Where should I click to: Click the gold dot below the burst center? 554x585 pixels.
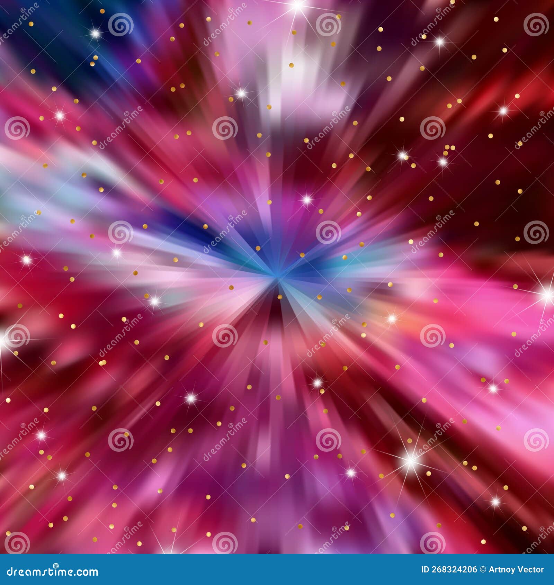point(279,297)
